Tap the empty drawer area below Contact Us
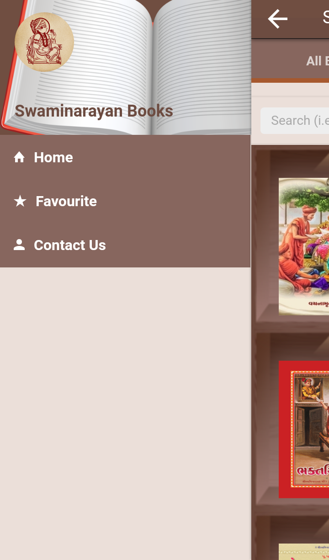The image size is (329, 560). (125, 414)
